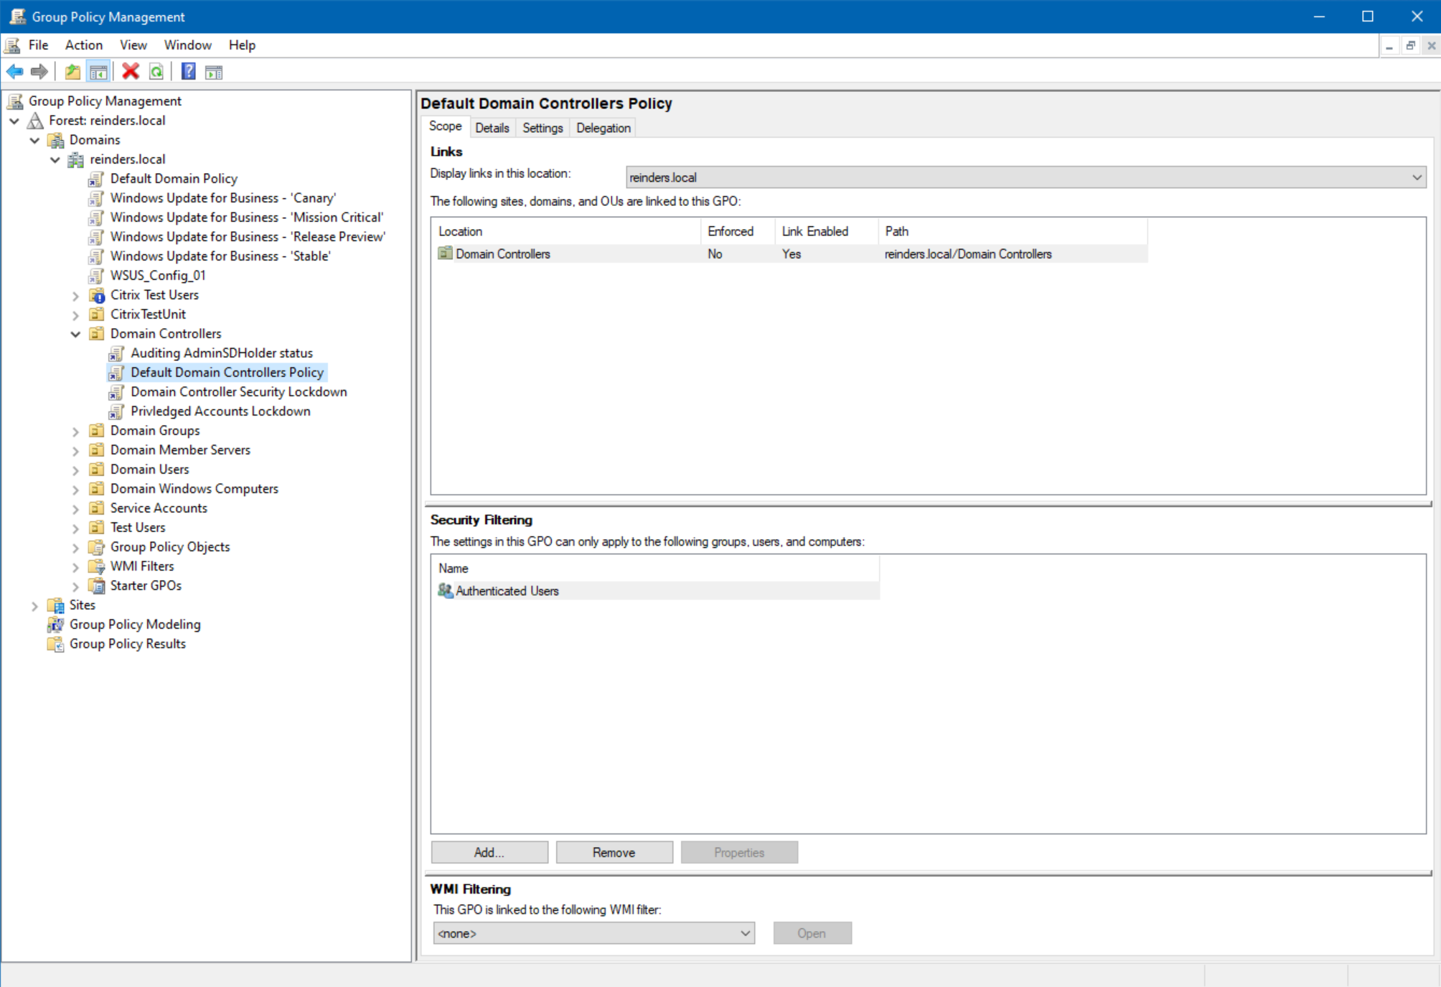
Task: Select Group Policy Modeling in the tree
Action: click(x=134, y=624)
